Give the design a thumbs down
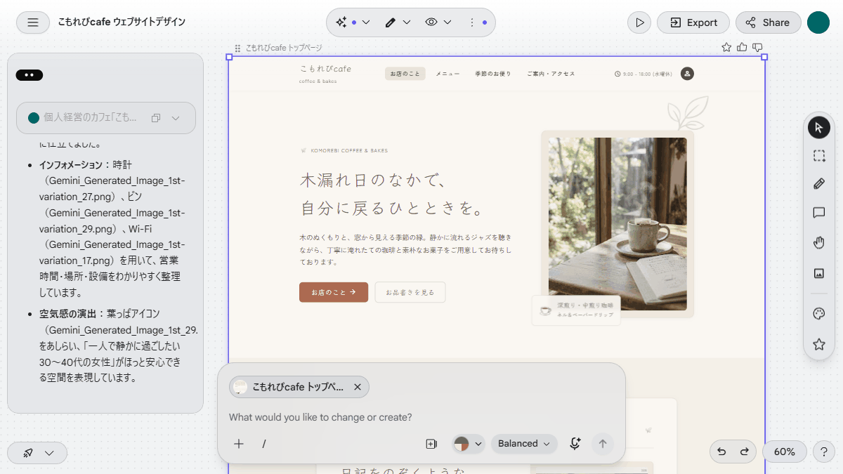Viewport: 843px width, 474px height. pos(757,47)
